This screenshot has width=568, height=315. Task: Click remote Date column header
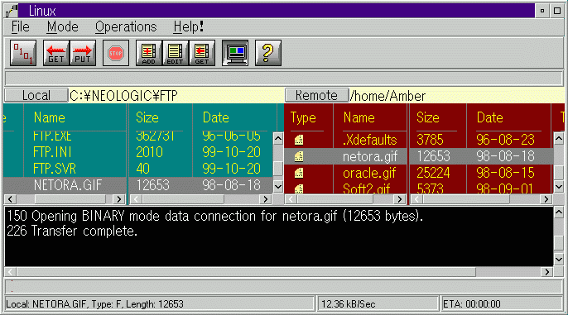(490, 117)
